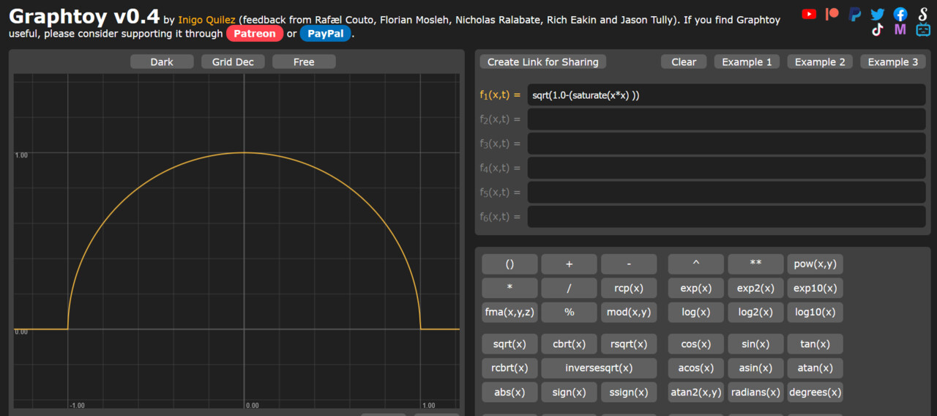
Task: Insert rcp(x) function
Action: 630,288
